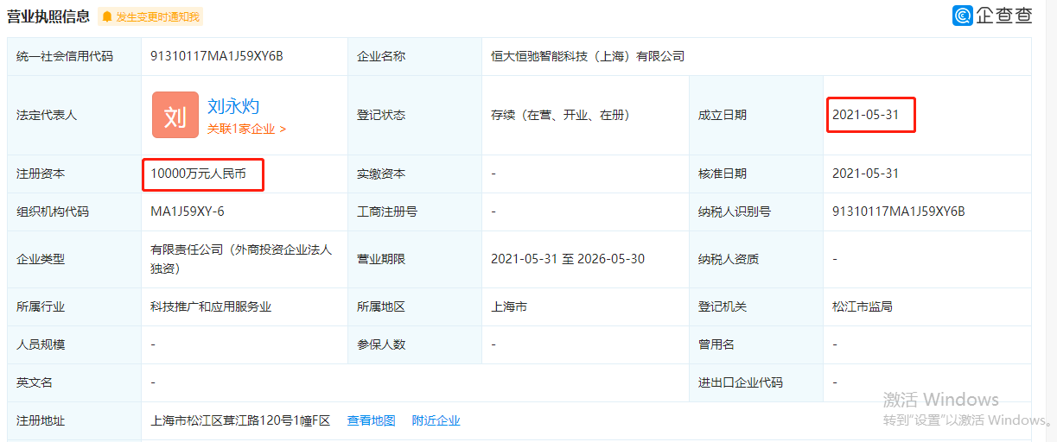This screenshot has height=442, width=1057.
Task: Click the 所属行业 label cell
Action: pos(74,306)
